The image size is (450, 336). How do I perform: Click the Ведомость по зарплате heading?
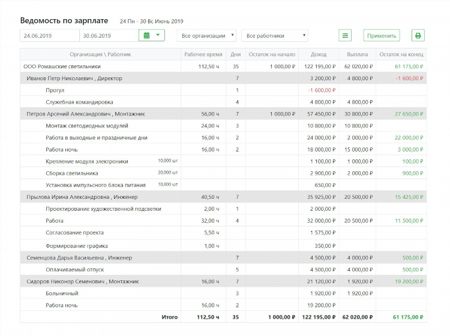(64, 20)
